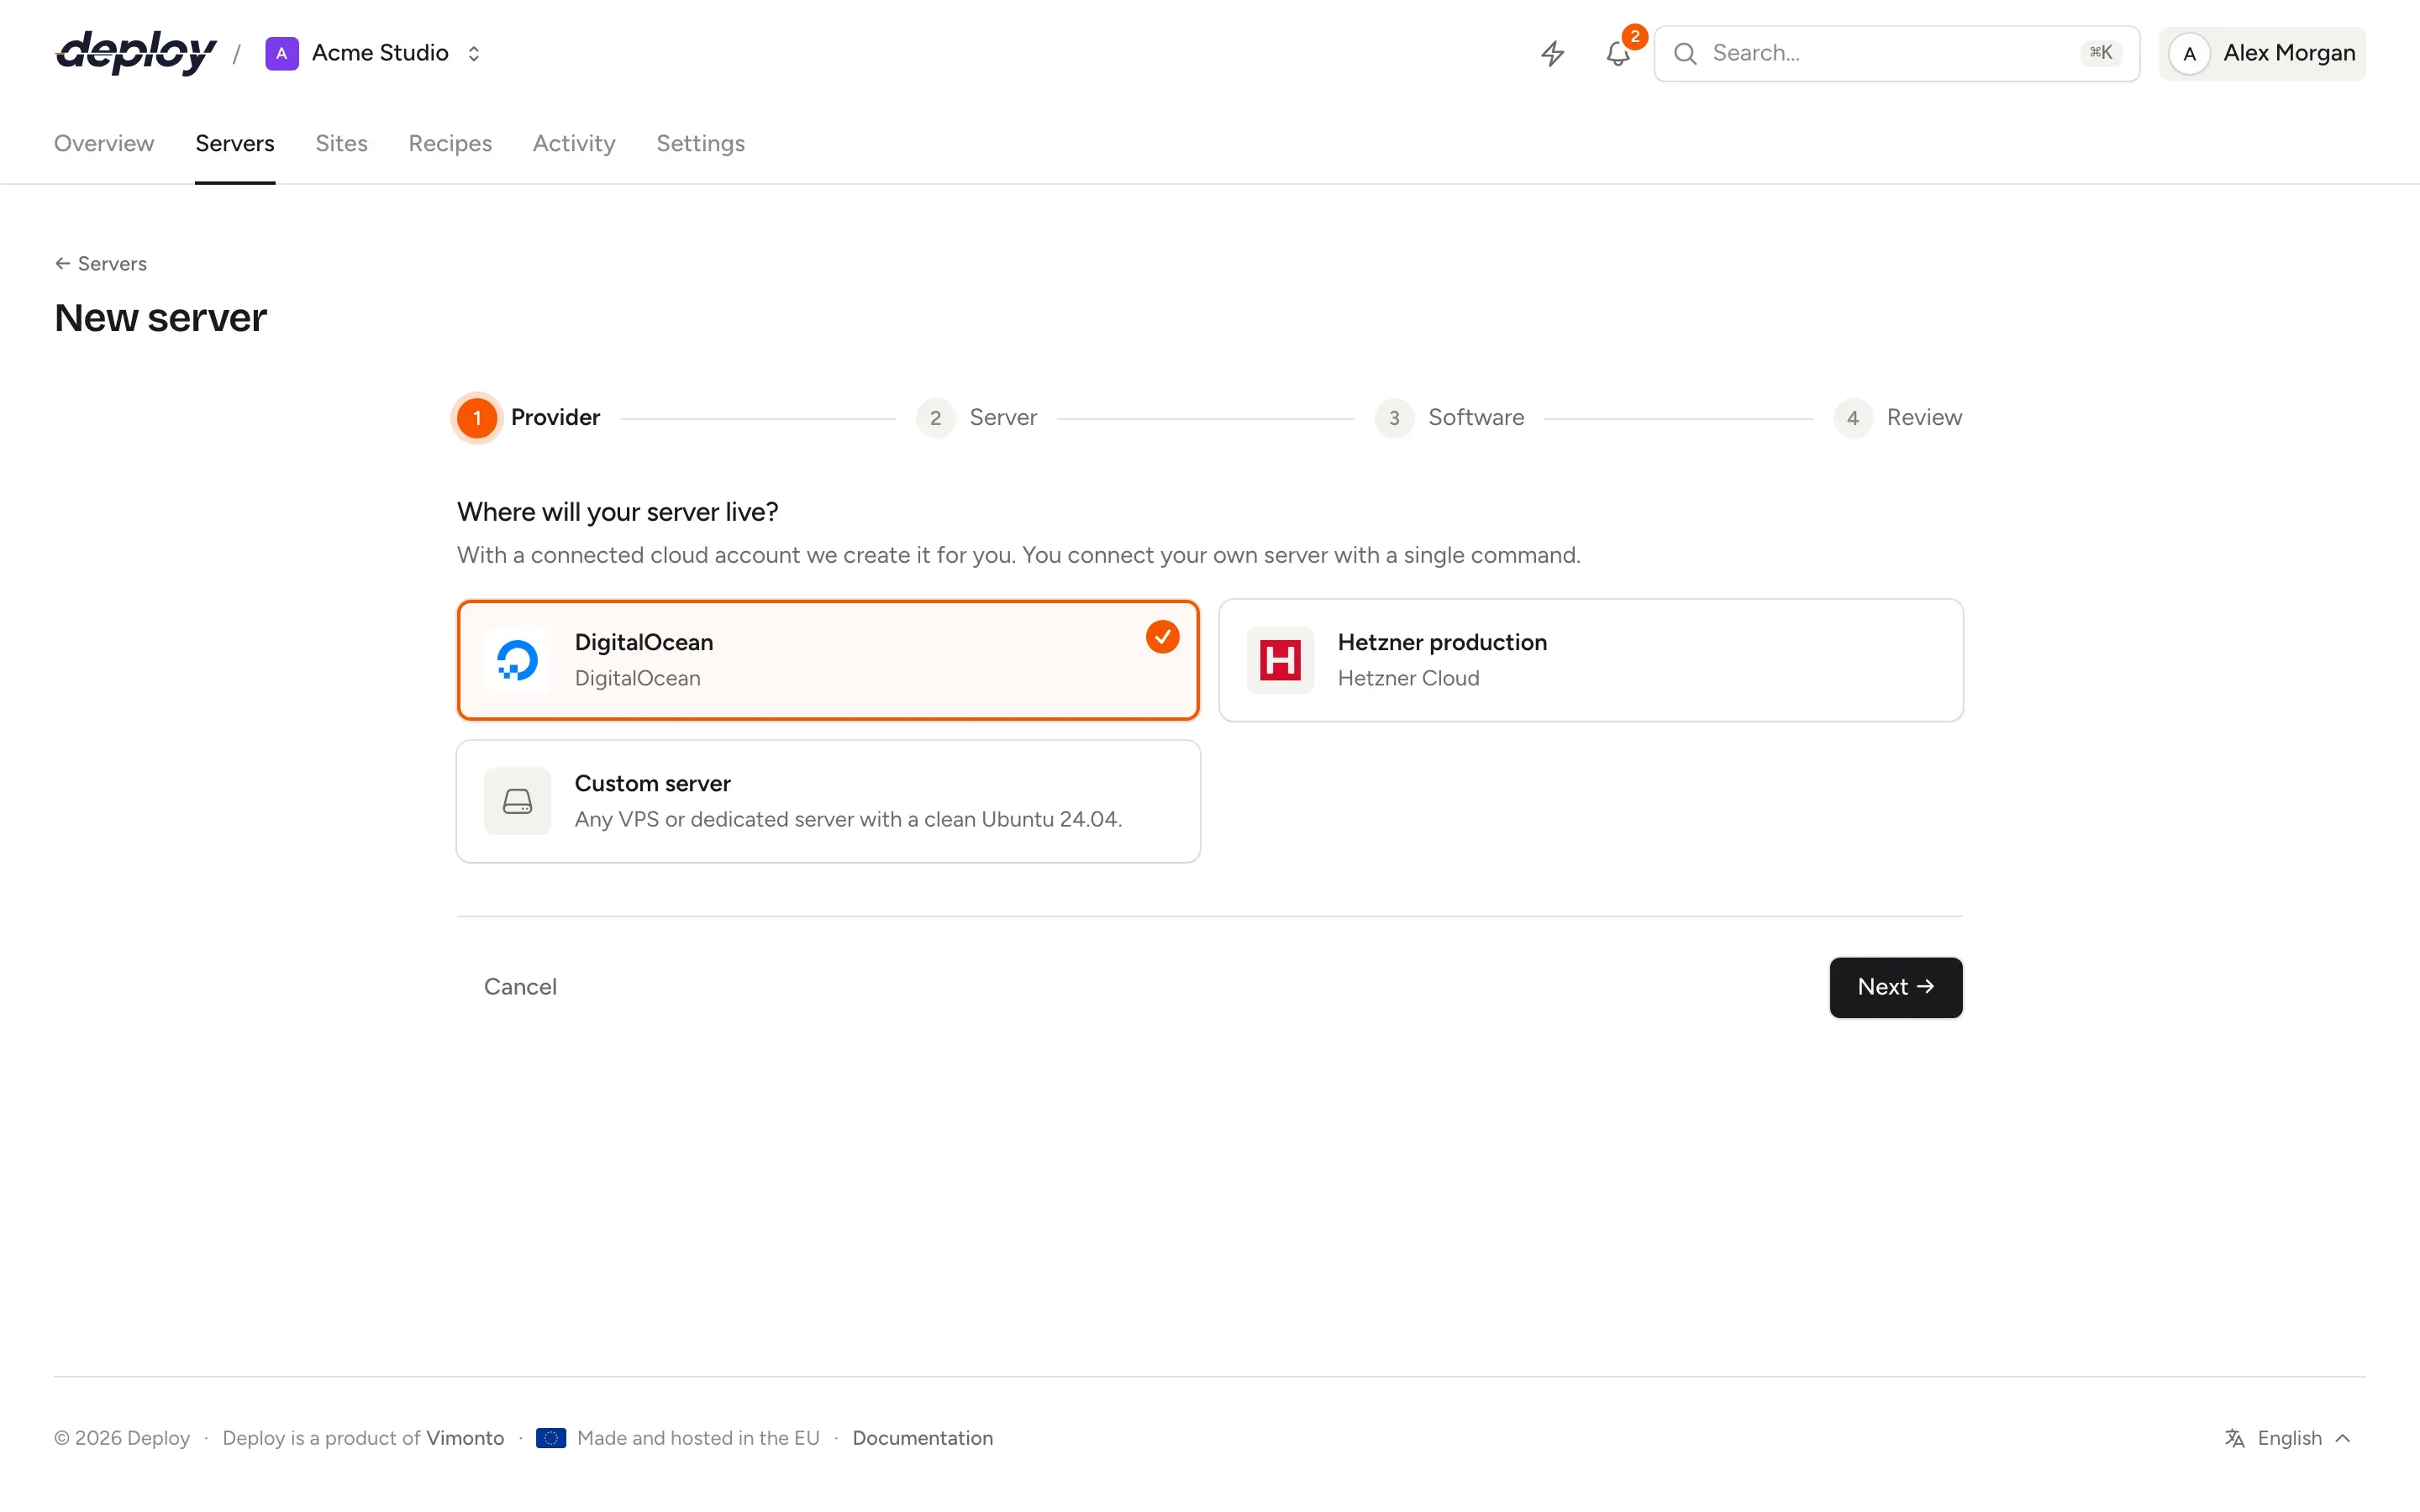This screenshot has height=1512, width=2420.
Task: Click the Alex Morgan avatar circle
Action: (x=2189, y=54)
